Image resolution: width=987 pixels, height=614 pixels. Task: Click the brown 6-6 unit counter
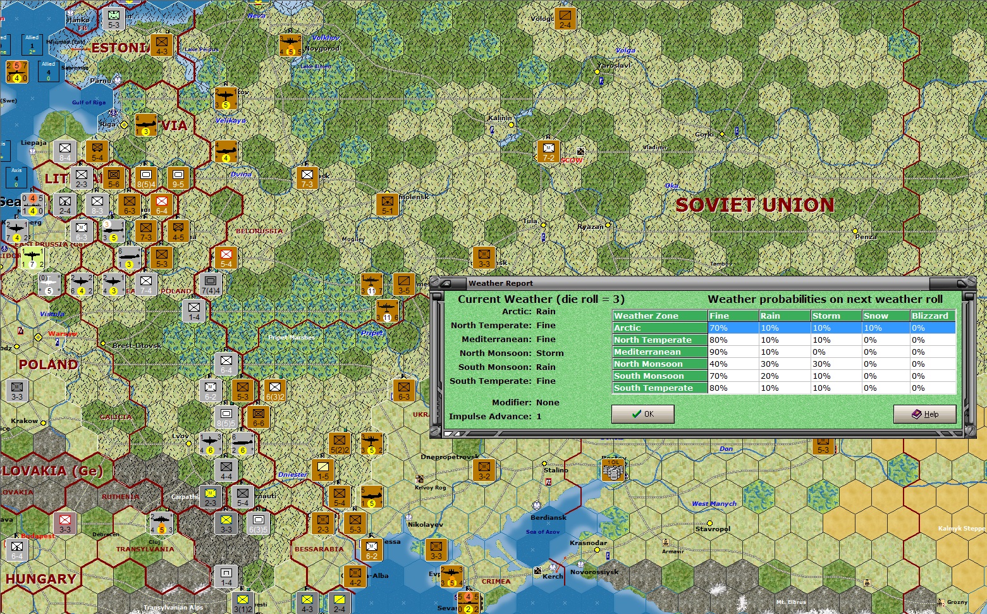(258, 417)
